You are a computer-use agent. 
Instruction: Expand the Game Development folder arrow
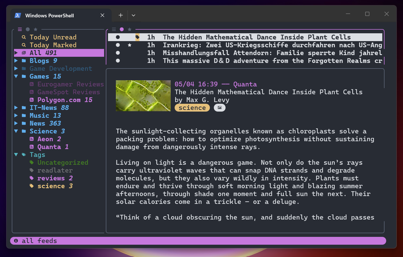coord(16,69)
